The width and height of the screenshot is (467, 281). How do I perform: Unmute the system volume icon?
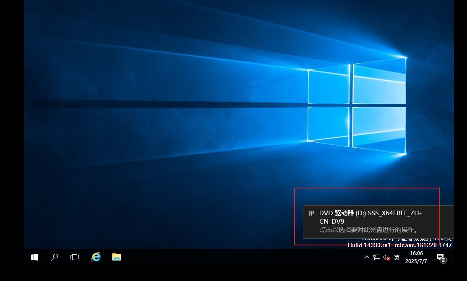coord(386,257)
